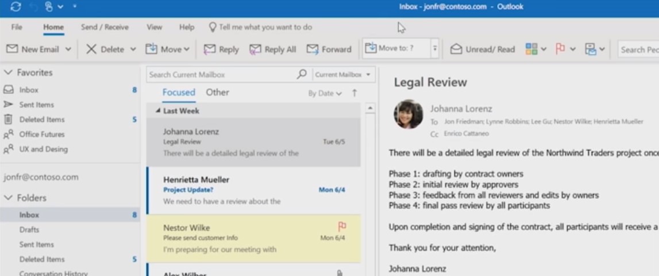Screen dimensions: 659x276
Task: Open the File tab
Action: click(x=17, y=28)
